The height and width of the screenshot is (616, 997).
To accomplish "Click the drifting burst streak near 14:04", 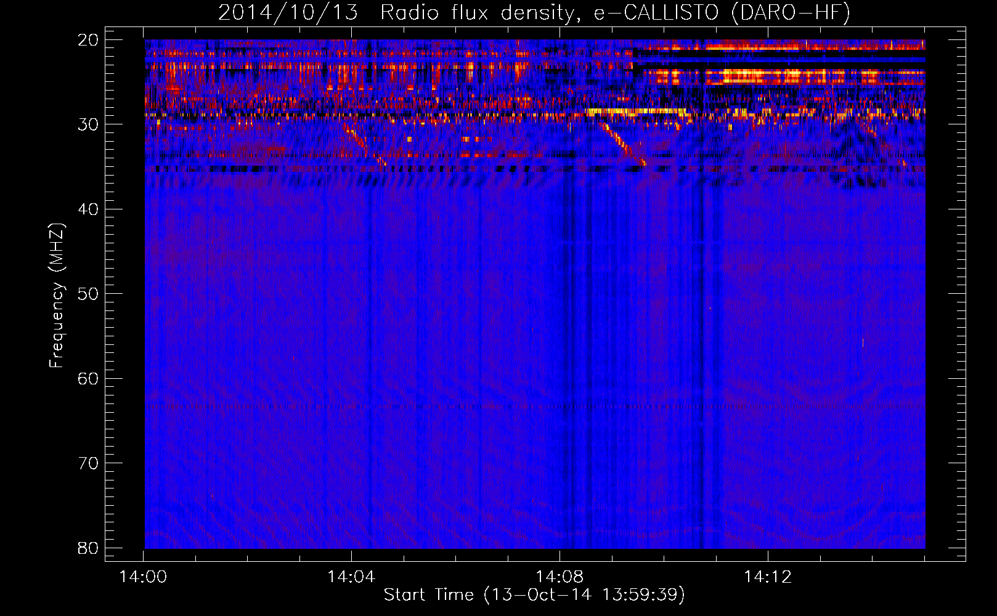I will tap(365, 145).
